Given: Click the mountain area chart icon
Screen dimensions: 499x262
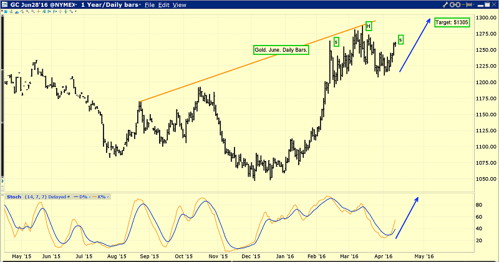Looking at the screenshot, I should pyautogui.click(x=17, y=11).
